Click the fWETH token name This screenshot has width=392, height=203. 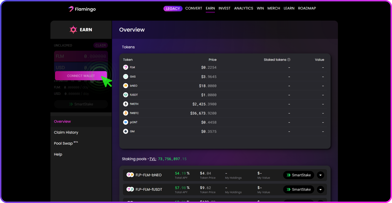tap(134, 104)
